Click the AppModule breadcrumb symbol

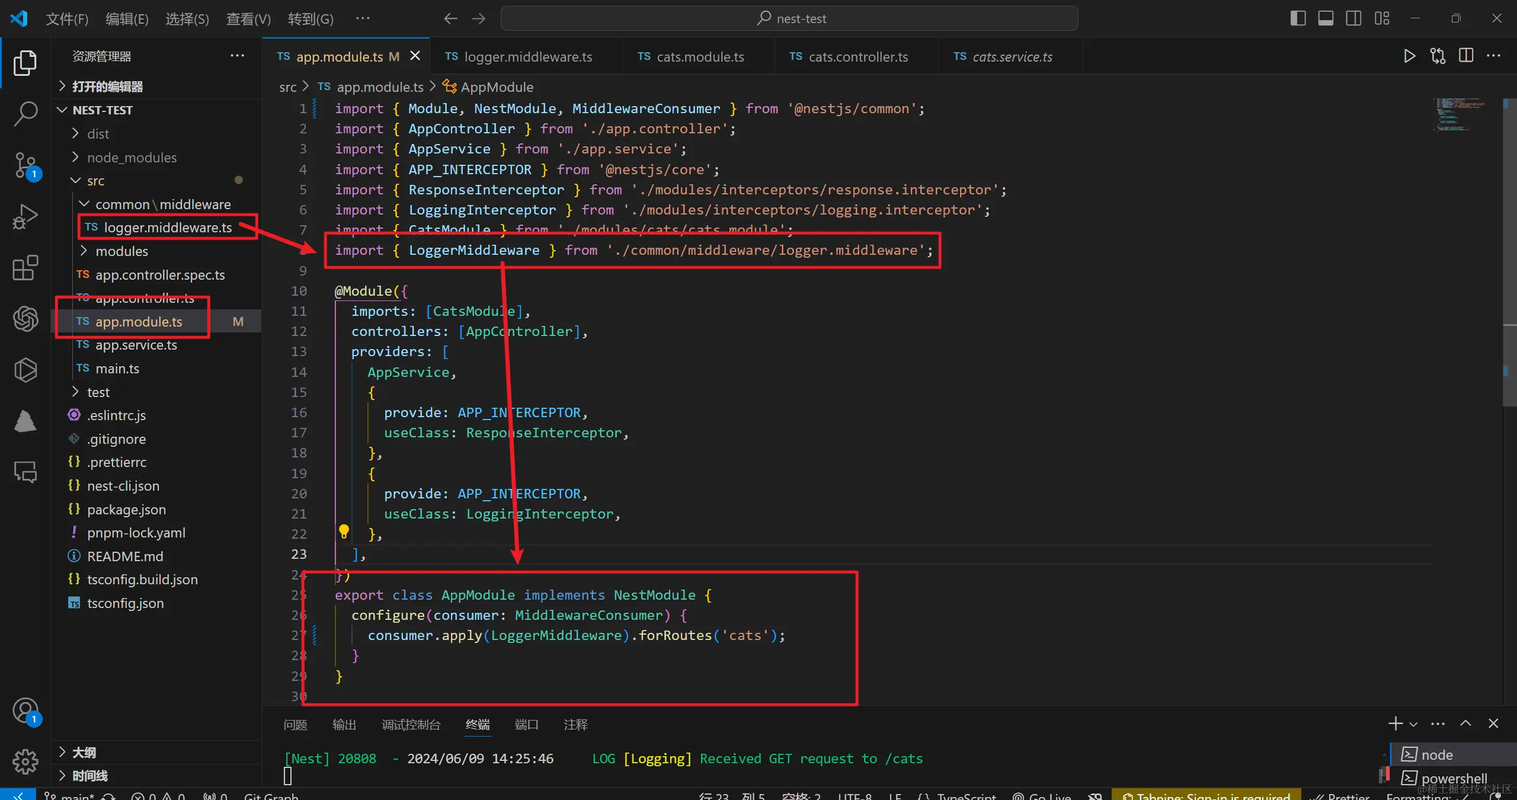(488, 87)
